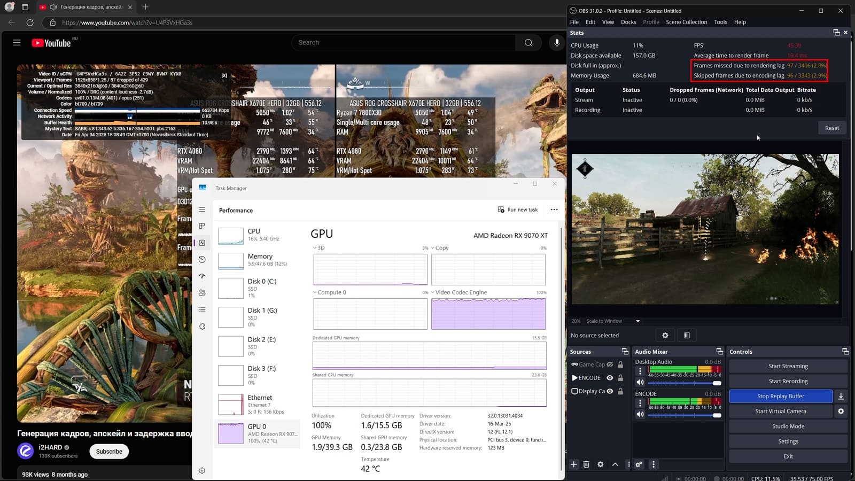This screenshot has width=855, height=481.
Task: Click the YouTube search magnifier button
Action: point(528,43)
